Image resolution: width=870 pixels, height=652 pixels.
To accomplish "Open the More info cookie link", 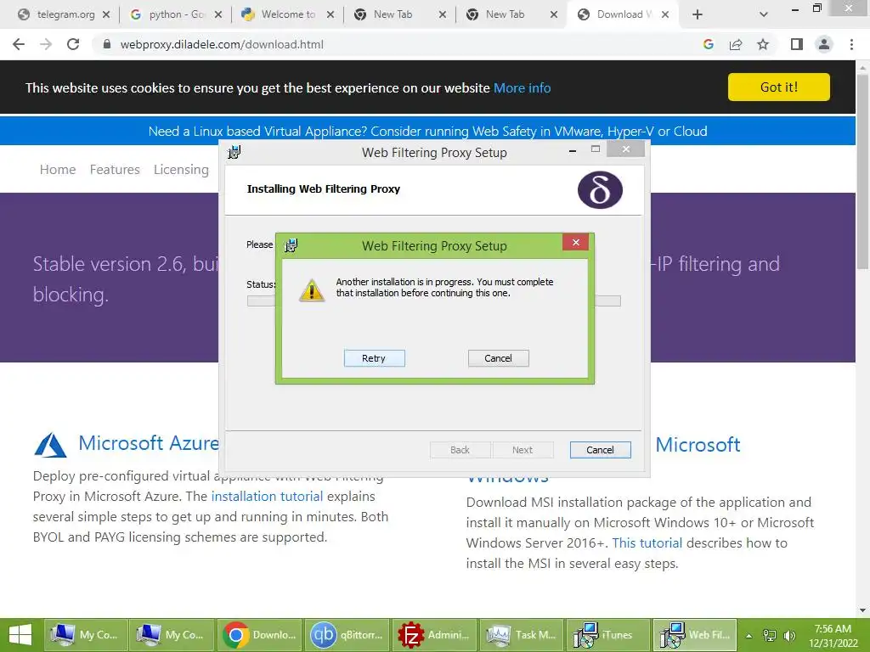I will coord(523,88).
